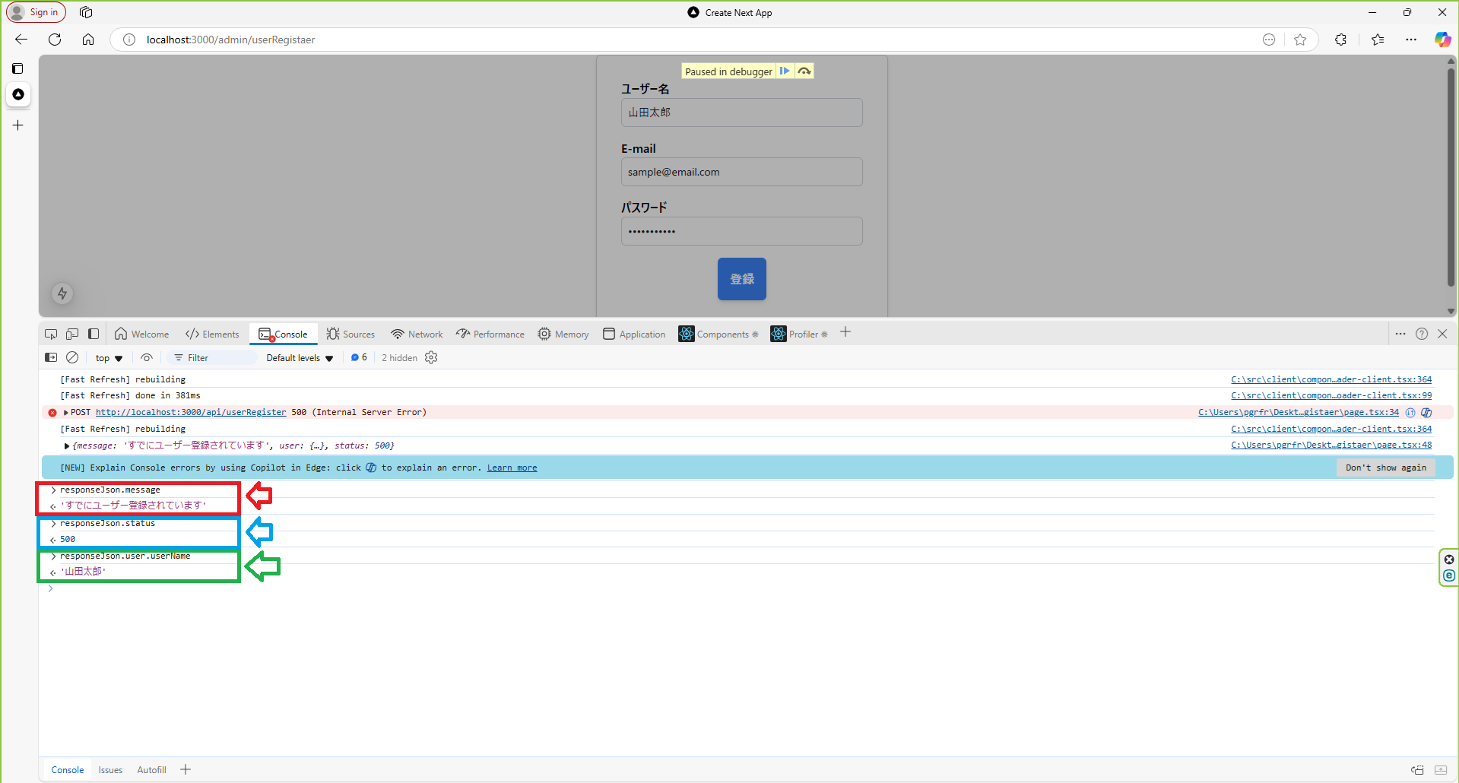This screenshot has width=1459, height=783.
Task: Select the Inspect element tool
Action: (x=50, y=334)
